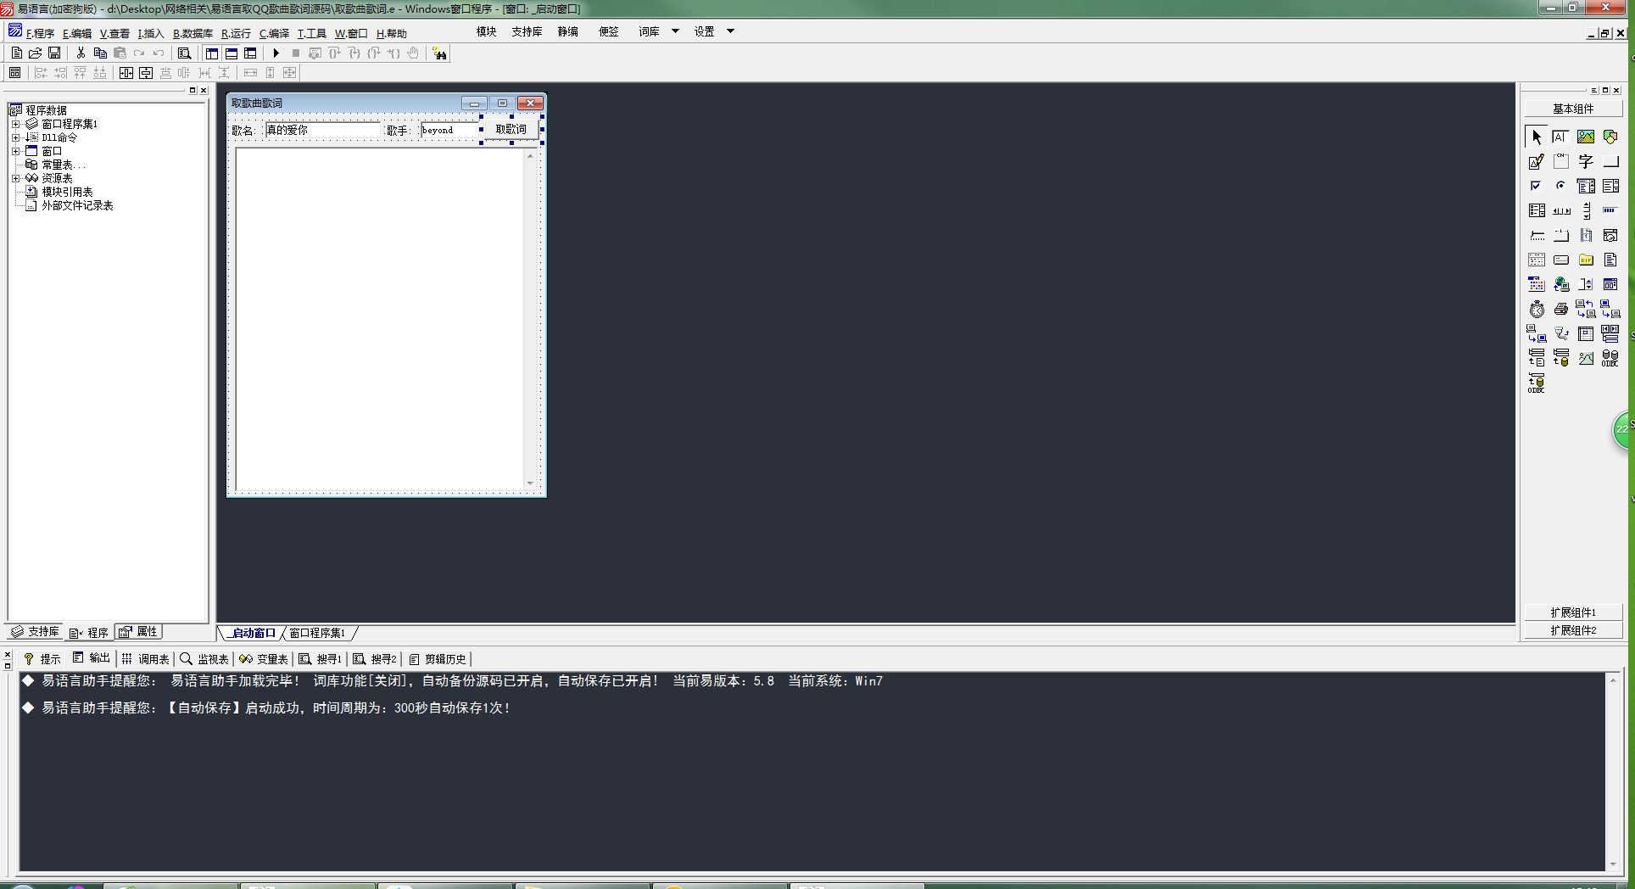The width and height of the screenshot is (1635, 889).
Task: Select the timer (clock) component
Action: (x=1537, y=310)
